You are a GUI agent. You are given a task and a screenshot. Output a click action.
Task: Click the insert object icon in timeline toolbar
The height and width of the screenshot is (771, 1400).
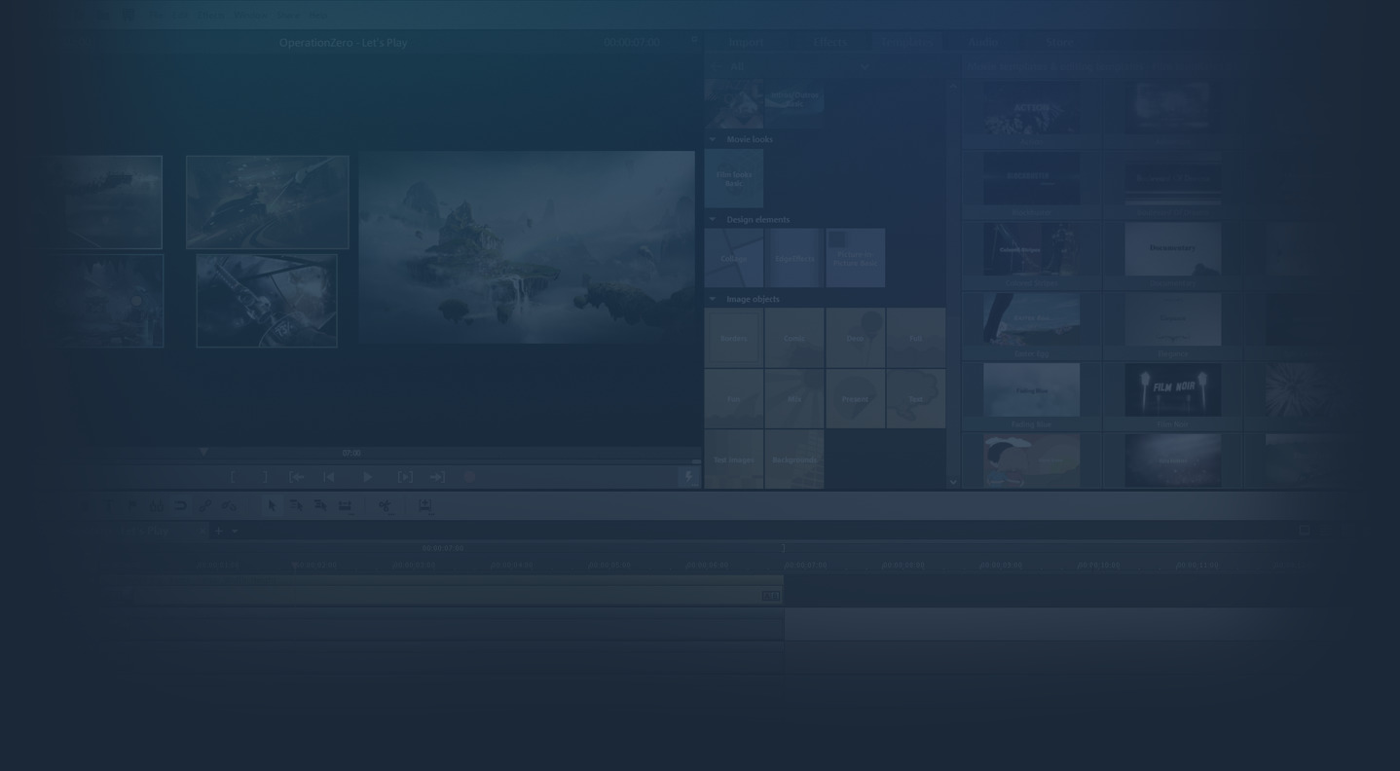click(x=425, y=506)
